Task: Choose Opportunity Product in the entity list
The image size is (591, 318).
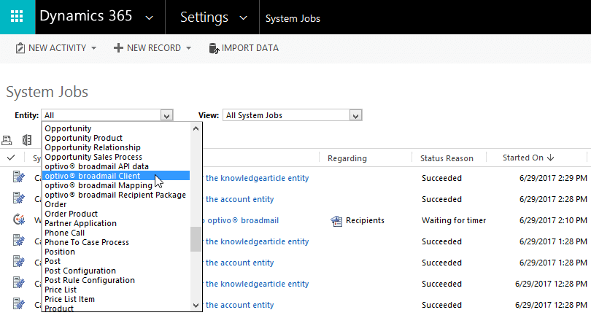Action: pyautogui.click(x=83, y=138)
